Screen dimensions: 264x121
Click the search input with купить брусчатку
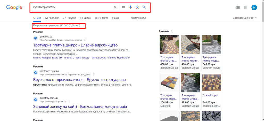[72, 7]
